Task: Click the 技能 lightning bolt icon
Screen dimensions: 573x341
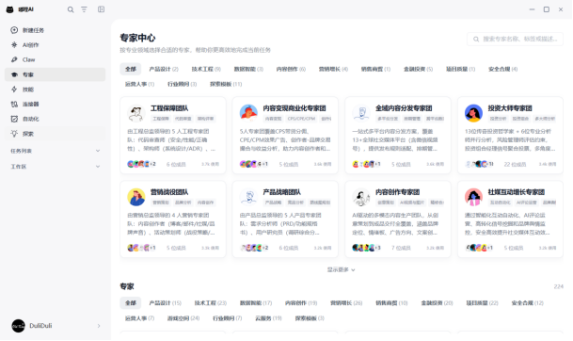Action: [14, 89]
